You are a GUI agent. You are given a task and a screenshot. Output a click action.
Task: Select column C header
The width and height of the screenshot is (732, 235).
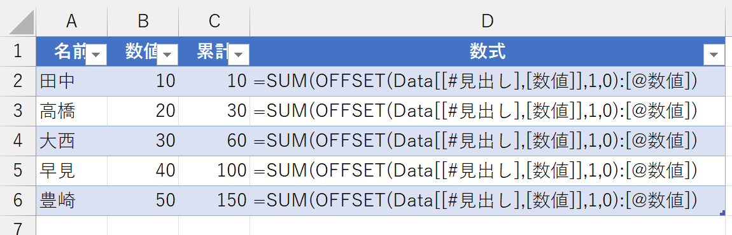(215, 20)
